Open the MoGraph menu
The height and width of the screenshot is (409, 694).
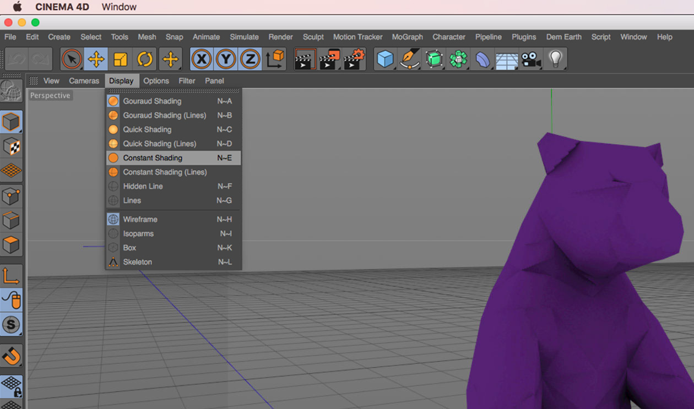(408, 37)
